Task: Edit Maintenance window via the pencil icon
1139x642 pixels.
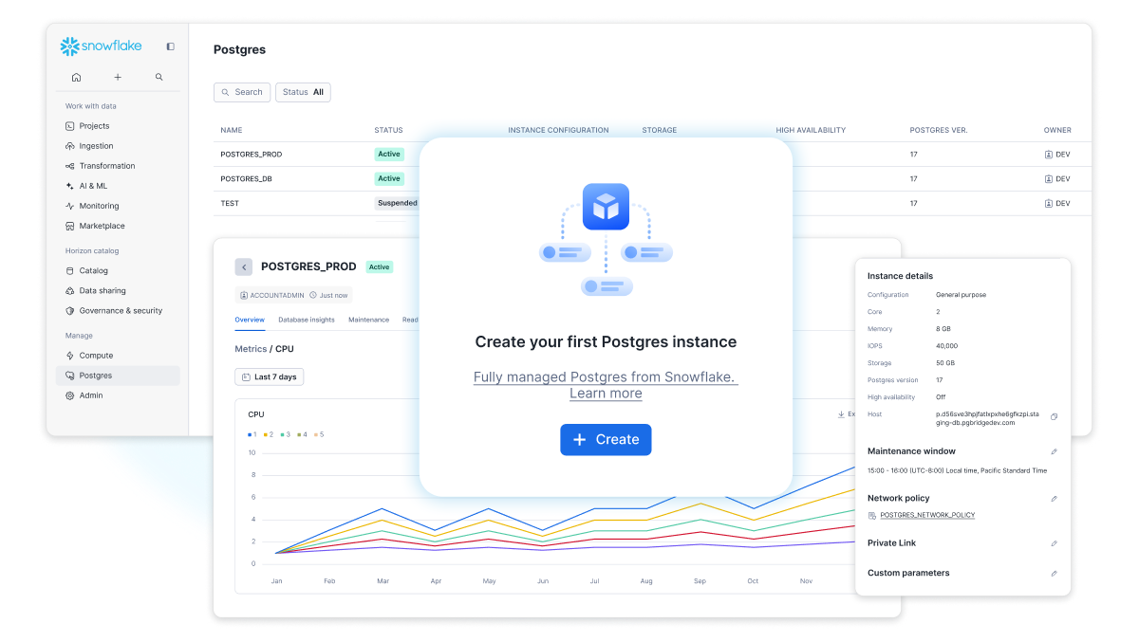Action: tap(1054, 451)
